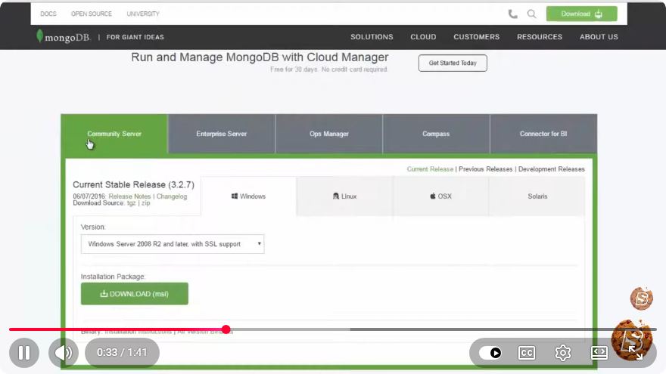
Task: Open video settings gear icon
Action: coord(563,353)
